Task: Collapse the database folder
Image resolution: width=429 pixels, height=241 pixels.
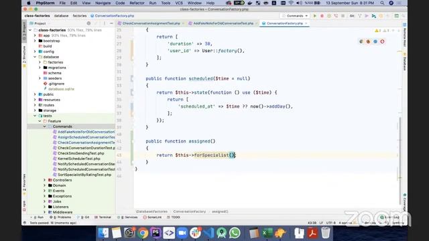Action: 35,57
